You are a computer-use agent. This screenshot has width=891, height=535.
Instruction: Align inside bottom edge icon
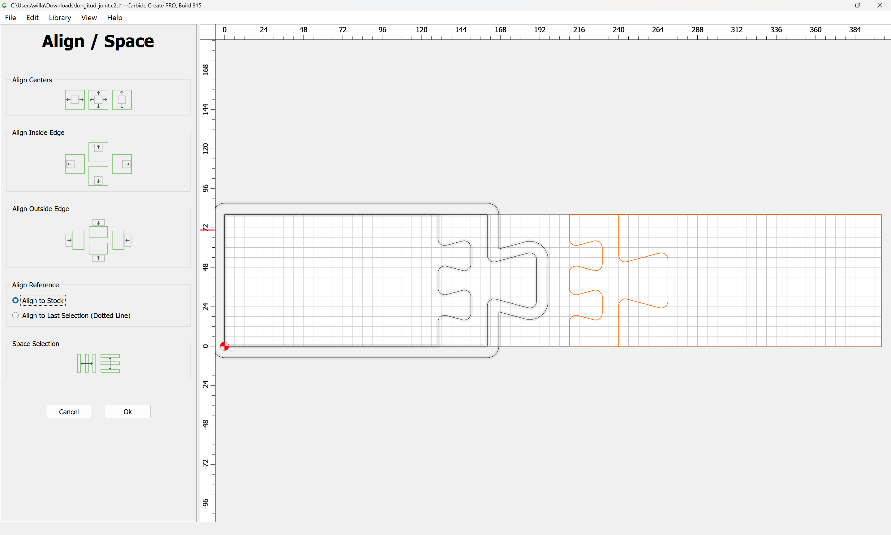(x=98, y=176)
